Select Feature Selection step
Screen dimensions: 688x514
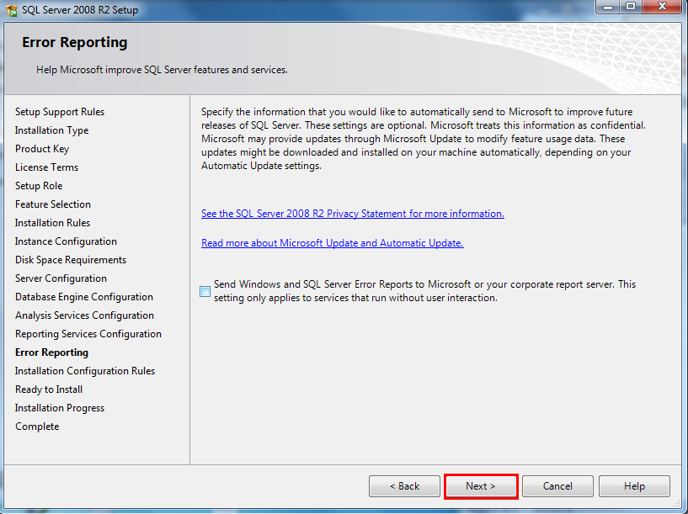click(x=53, y=204)
